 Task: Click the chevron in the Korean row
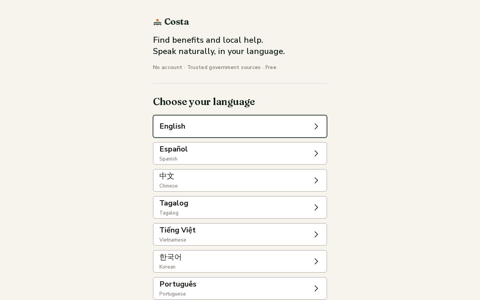316,261
